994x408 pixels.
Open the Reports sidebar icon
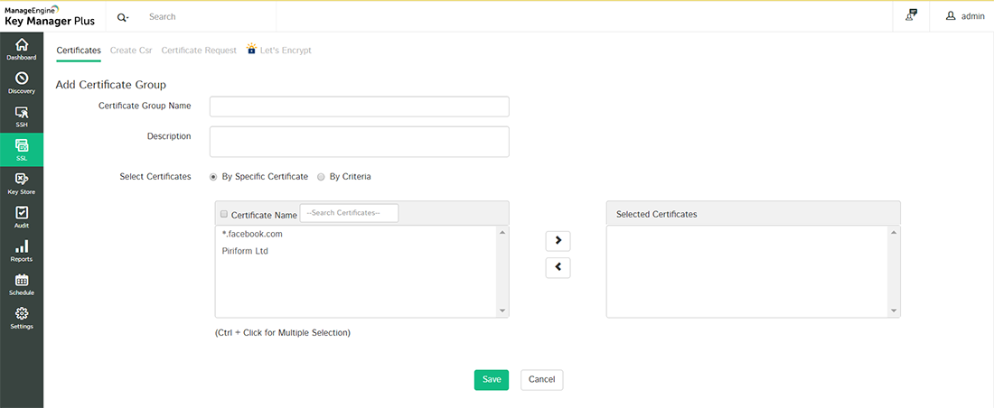[22, 250]
